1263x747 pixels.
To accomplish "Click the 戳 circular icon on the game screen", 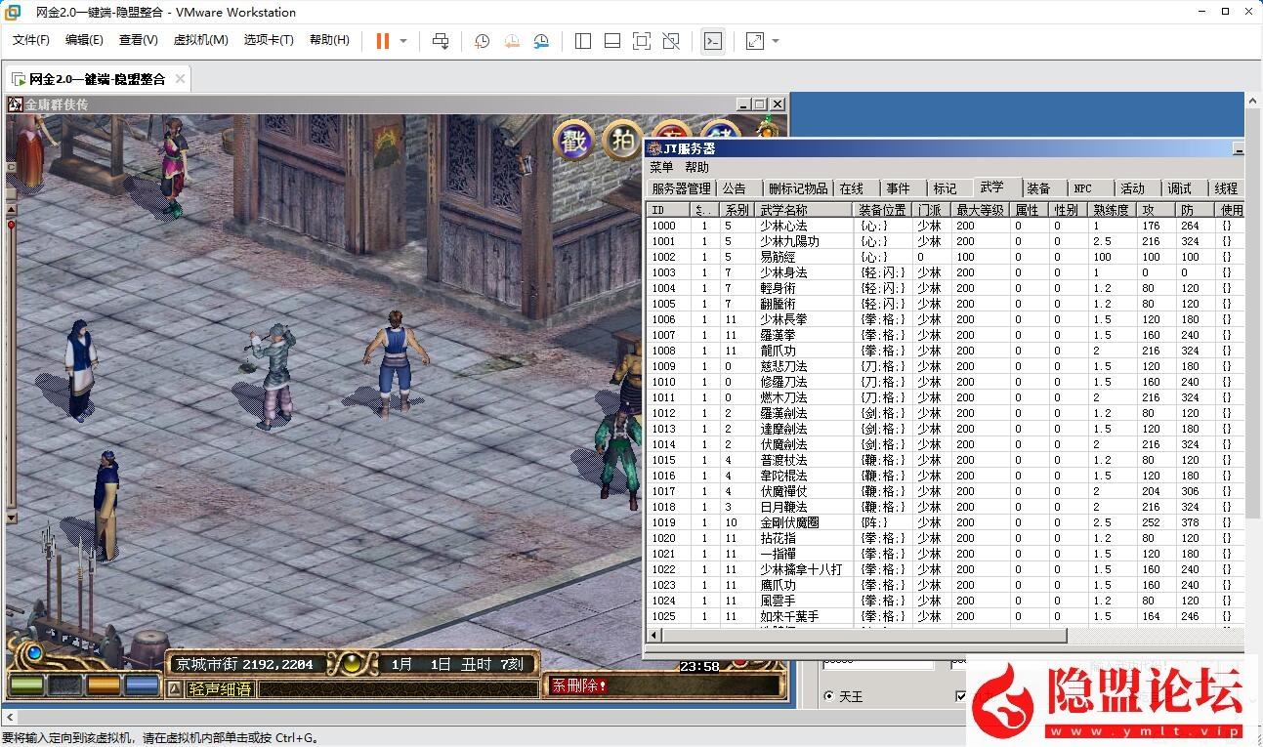I will [572, 140].
